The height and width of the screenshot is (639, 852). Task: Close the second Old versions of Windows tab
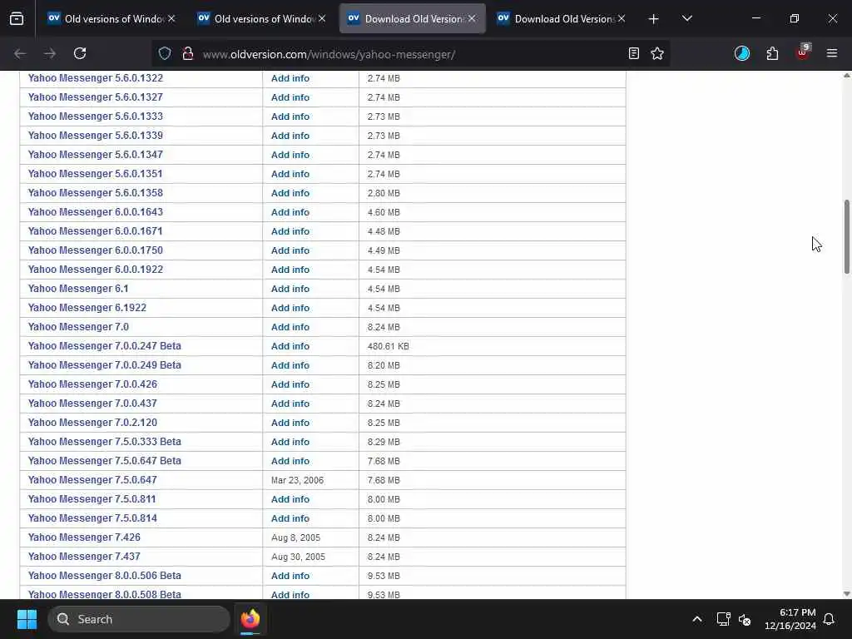coord(322,18)
